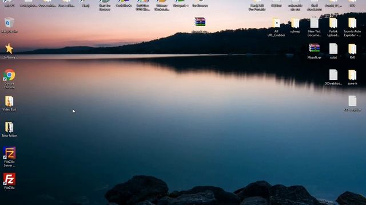This screenshot has height=205, width=366.
Task: Select the CodeBlocks shortcut label
Action: coord(124,6)
